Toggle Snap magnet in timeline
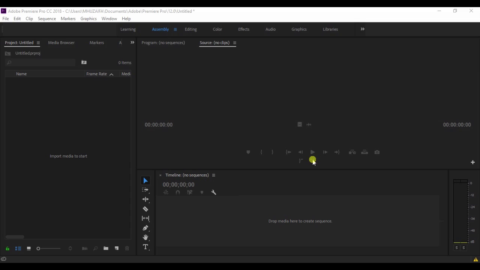This screenshot has height=270, width=480. 178,192
